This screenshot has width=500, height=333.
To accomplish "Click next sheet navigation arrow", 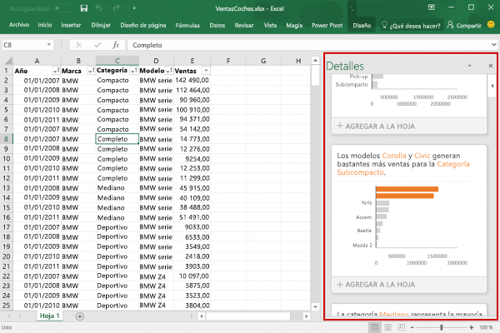I will [x=20, y=316].
